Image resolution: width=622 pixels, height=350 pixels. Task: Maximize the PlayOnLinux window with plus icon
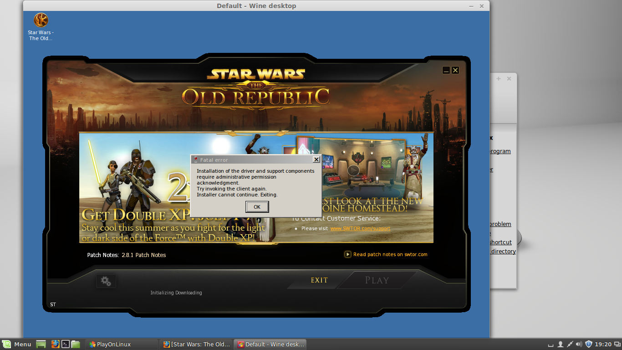(x=499, y=78)
